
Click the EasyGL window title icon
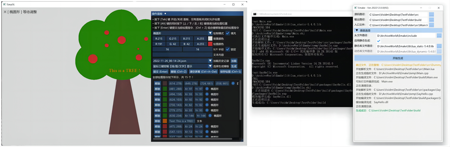pyautogui.click(x=4, y=4)
